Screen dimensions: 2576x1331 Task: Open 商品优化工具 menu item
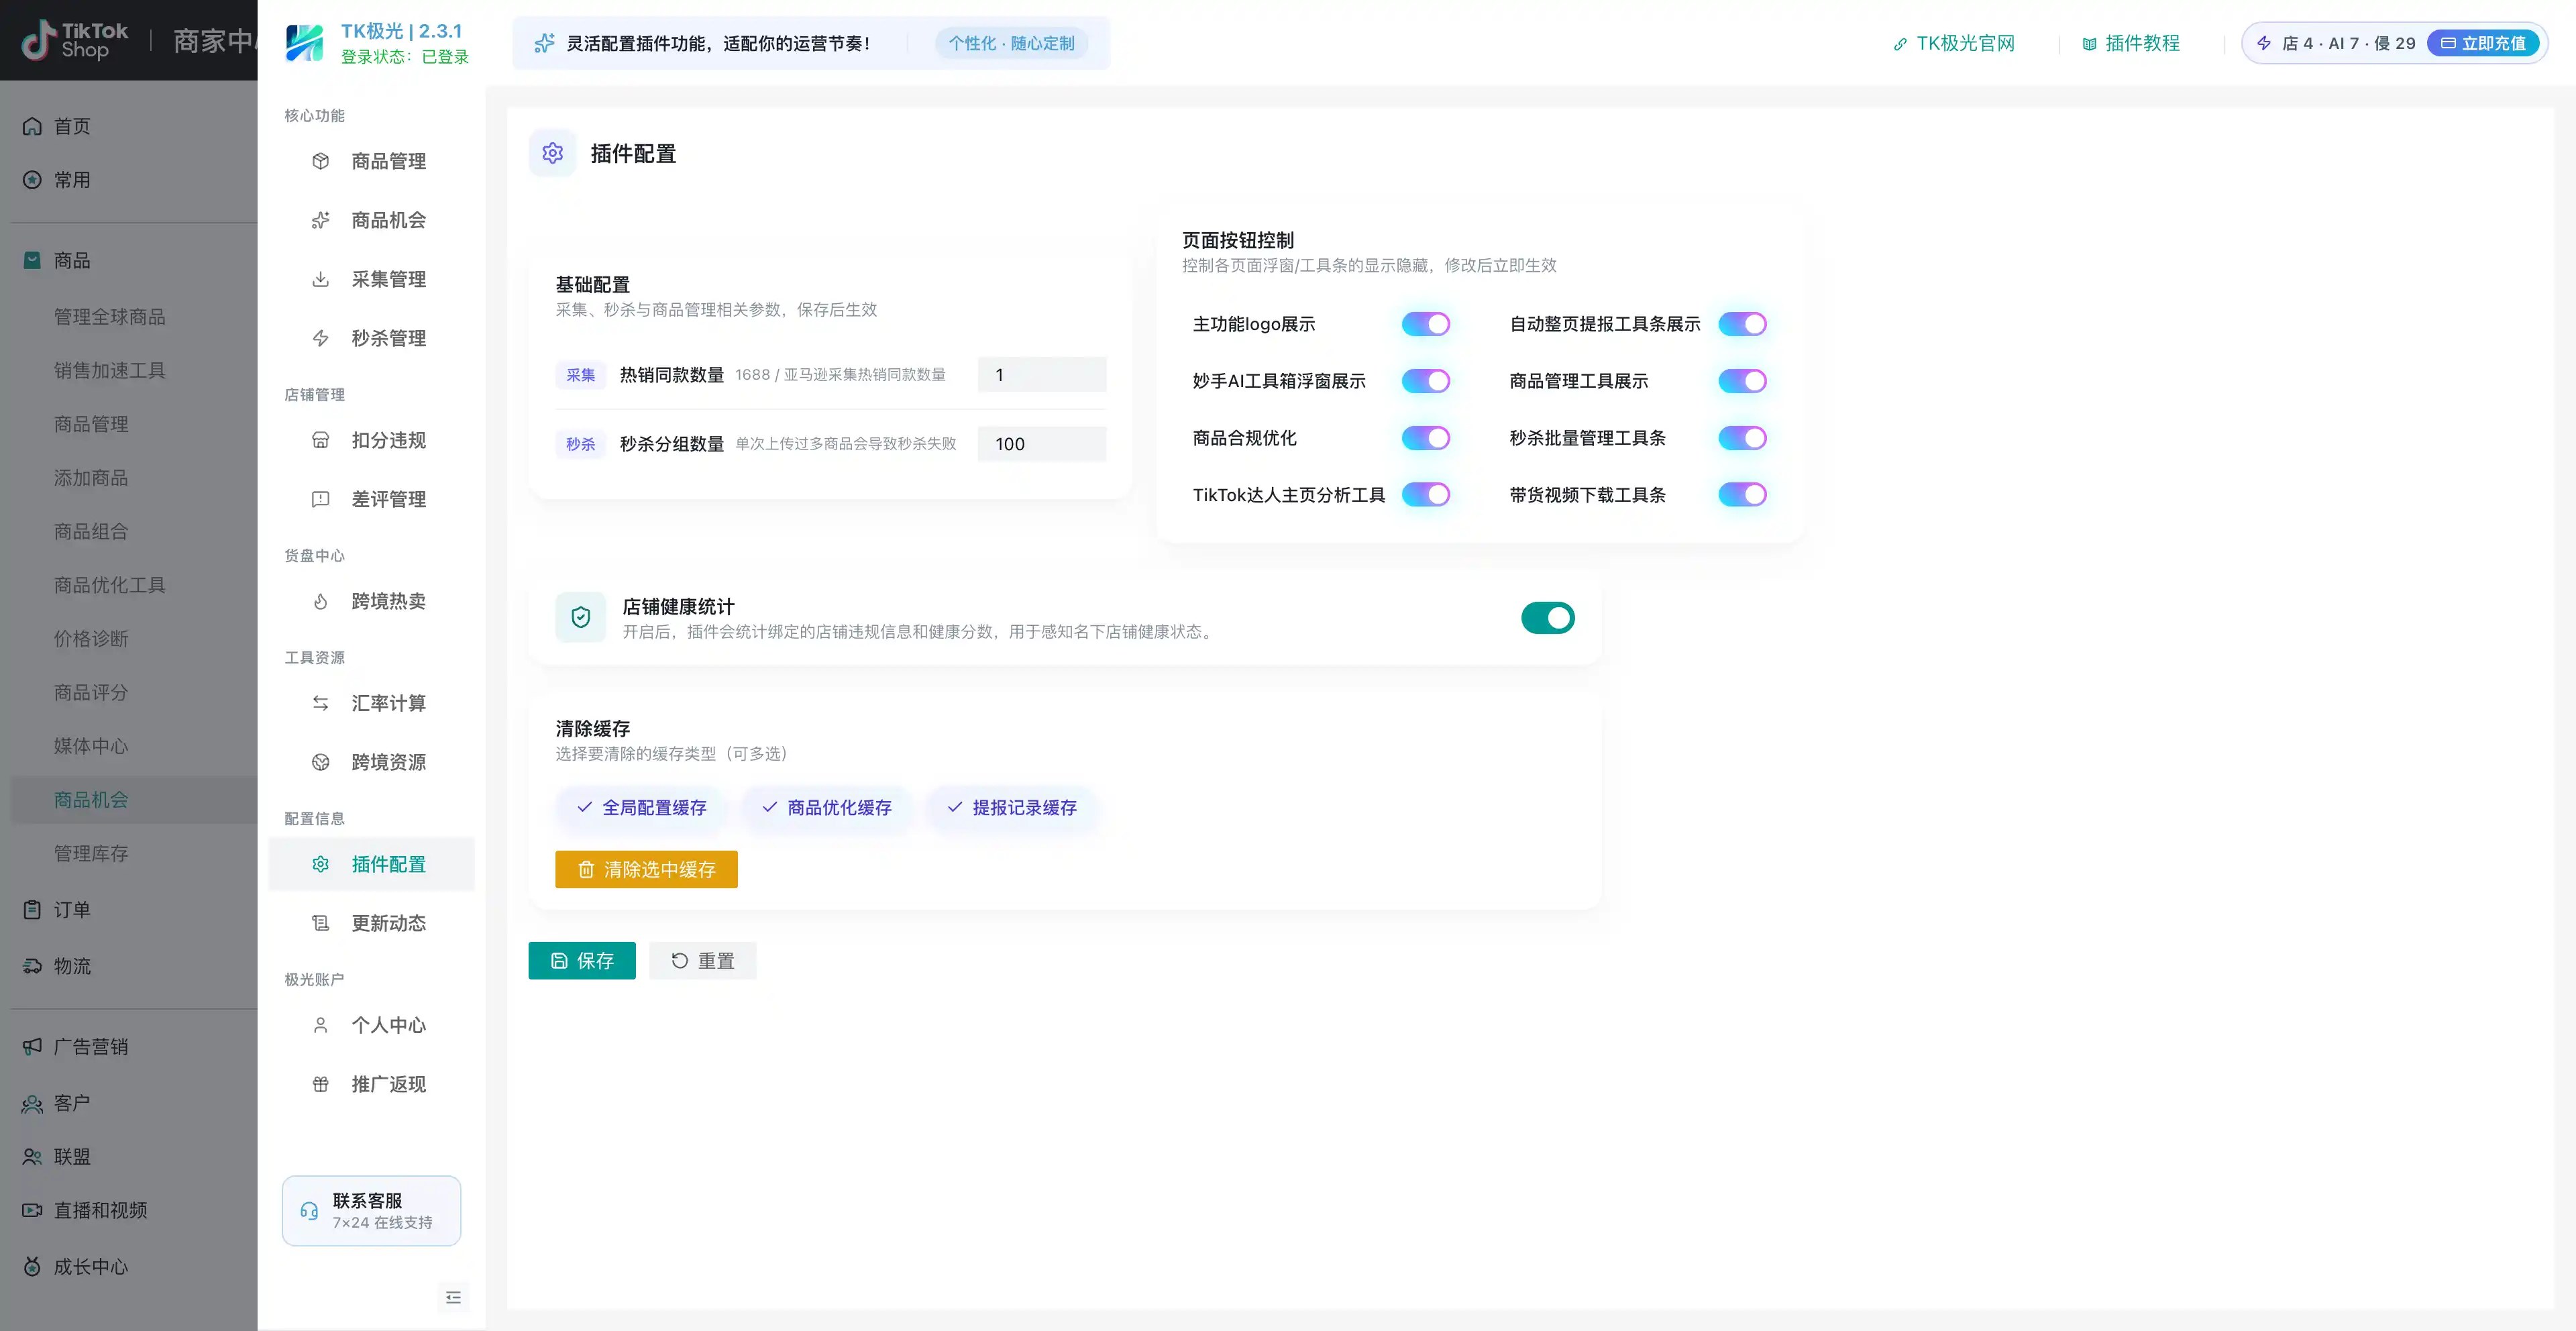[109, 585]
